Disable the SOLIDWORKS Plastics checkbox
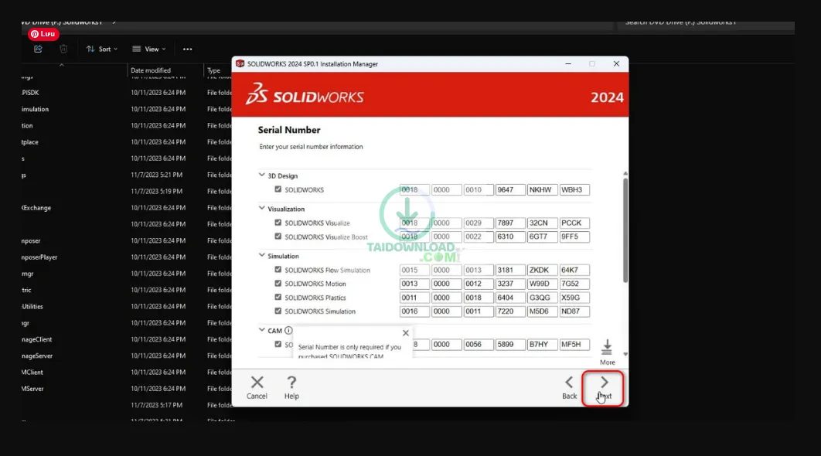 (x=278, y=297)
